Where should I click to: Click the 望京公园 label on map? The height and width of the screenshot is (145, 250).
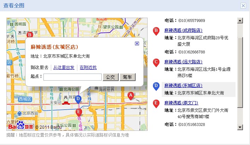pos(111,27)
